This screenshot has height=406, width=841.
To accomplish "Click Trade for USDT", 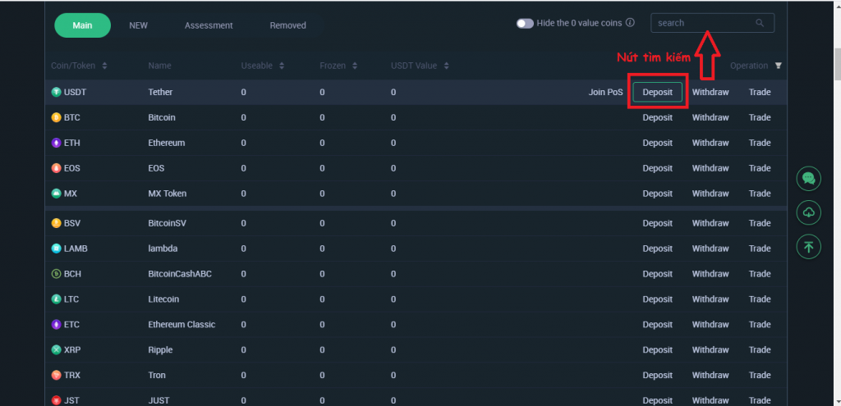I will tap(760, 92).
